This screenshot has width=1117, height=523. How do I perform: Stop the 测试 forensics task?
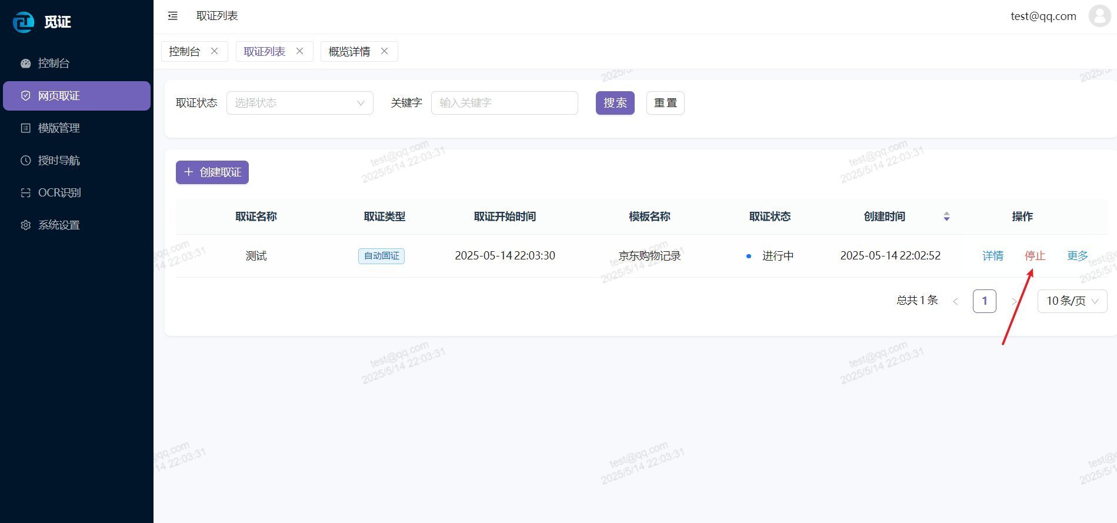coord(1035,256)
